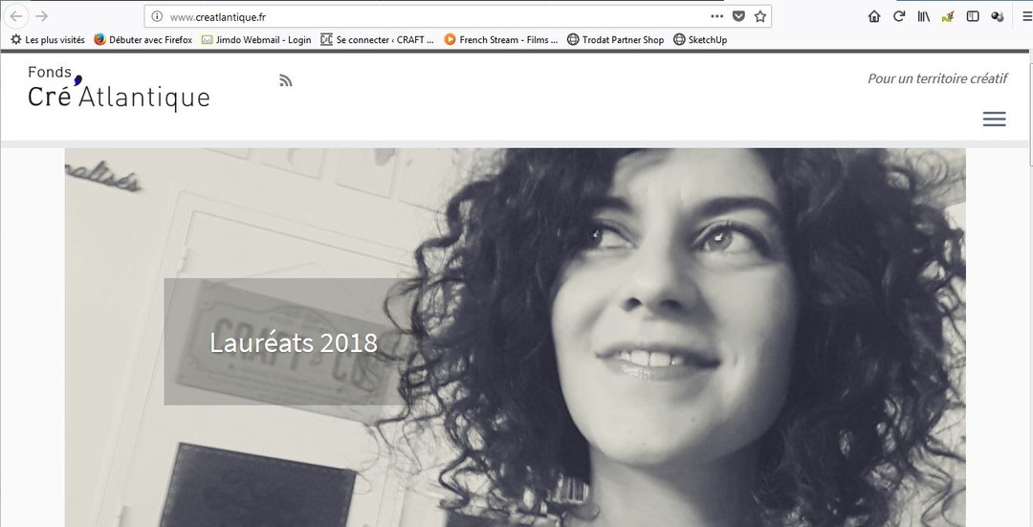
Task: Open 'Trodat Partner Shop' bookmark
Action: [x=615, y=39]
